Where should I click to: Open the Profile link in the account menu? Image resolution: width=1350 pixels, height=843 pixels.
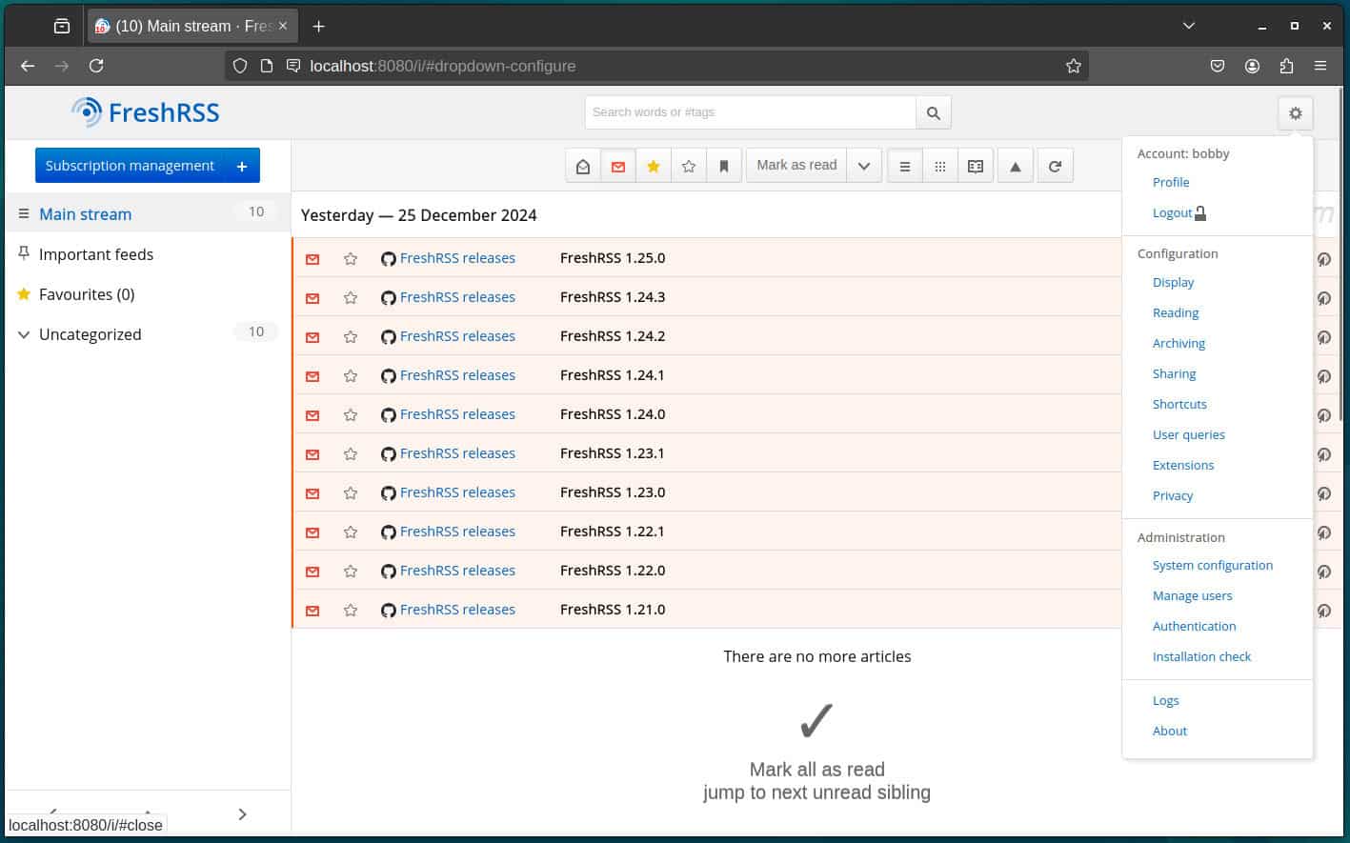tap(1170, 182)
